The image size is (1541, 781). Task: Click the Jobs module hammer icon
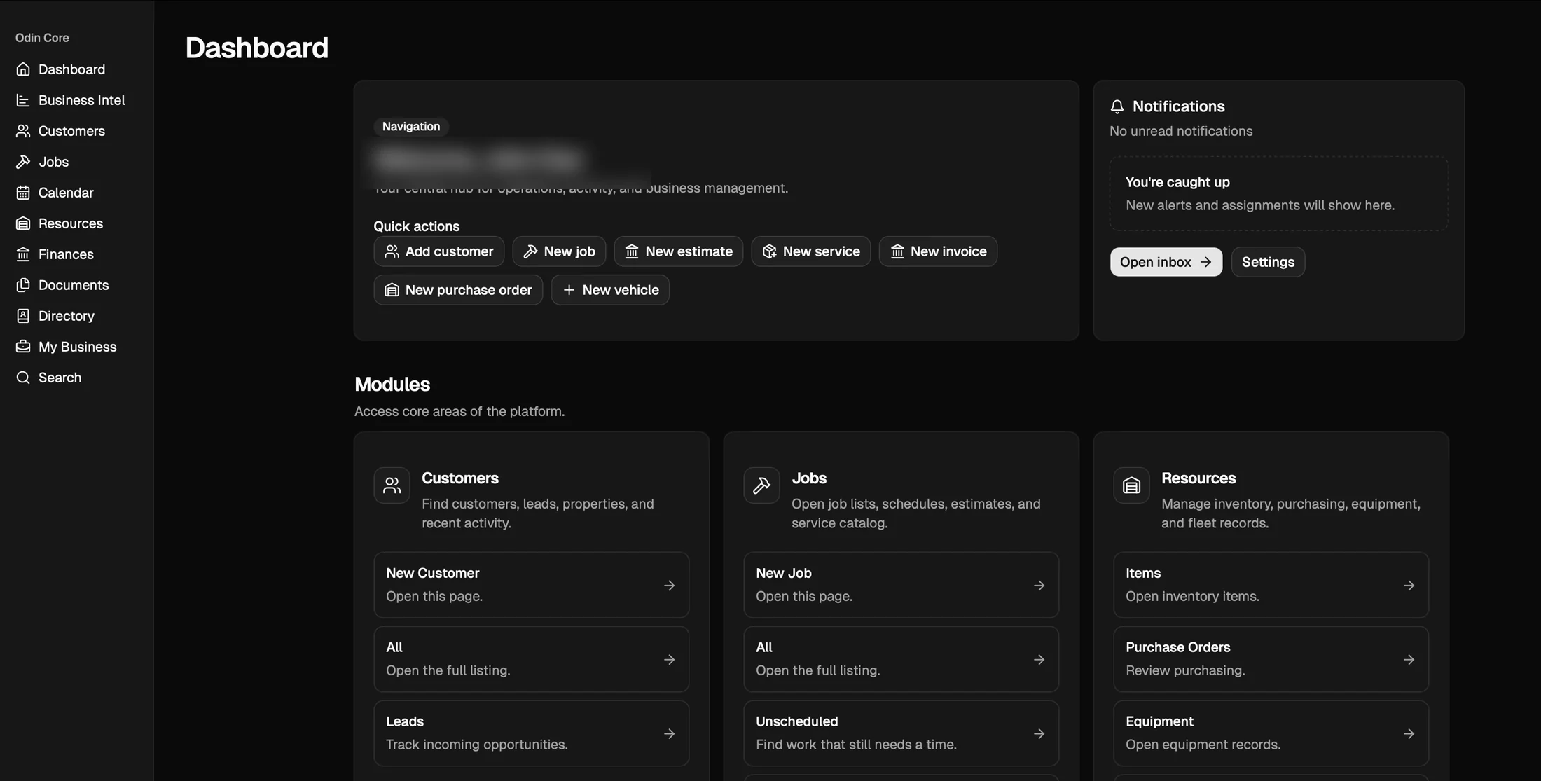pos(761,485)
